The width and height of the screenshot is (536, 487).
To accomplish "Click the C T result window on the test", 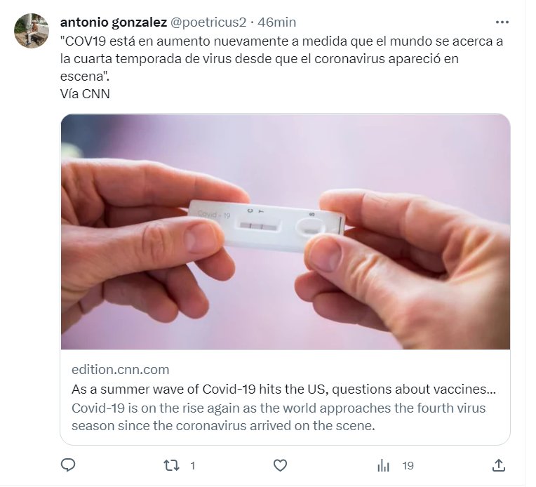I will click(x=258, y=226).
